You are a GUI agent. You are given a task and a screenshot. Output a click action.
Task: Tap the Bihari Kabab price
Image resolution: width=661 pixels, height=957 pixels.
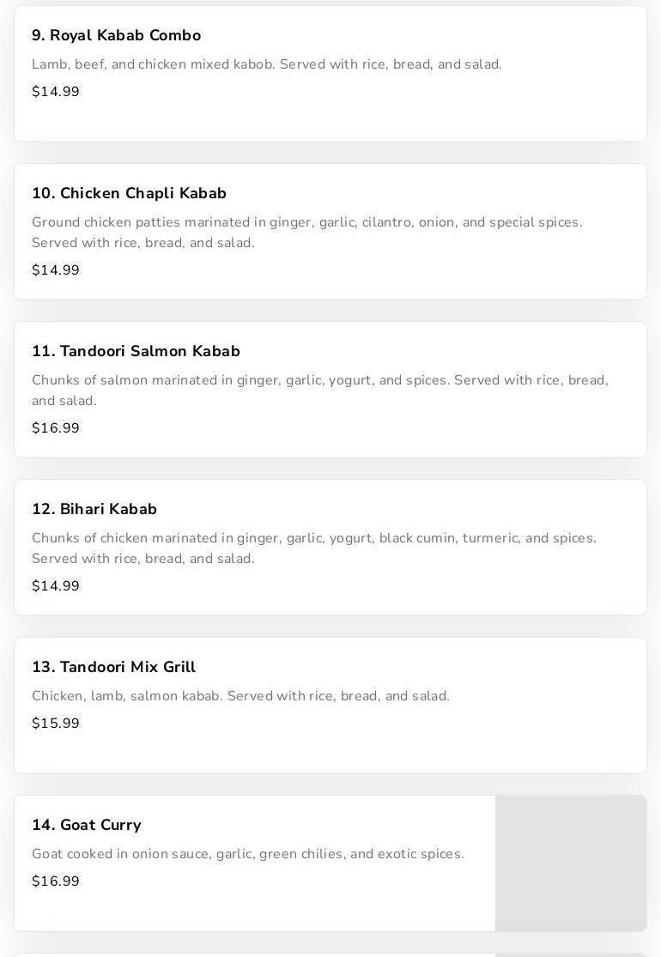click(56, 586)
